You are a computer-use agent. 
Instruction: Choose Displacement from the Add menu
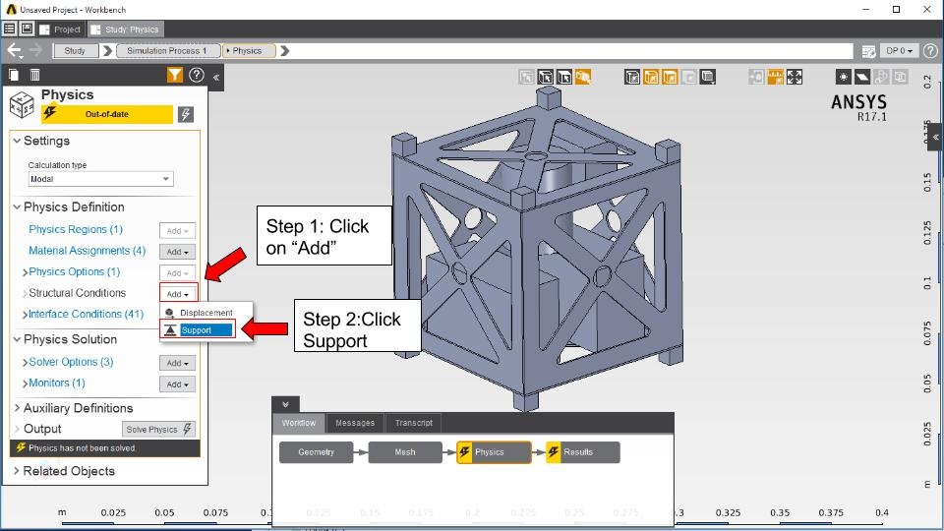click(206, 313)
